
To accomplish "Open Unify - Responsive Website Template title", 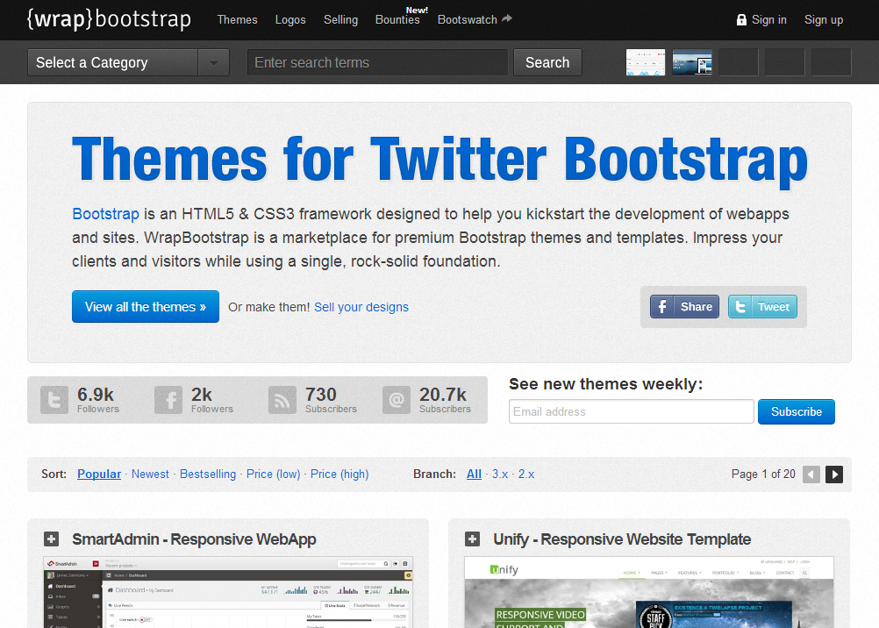I will 622,539.
